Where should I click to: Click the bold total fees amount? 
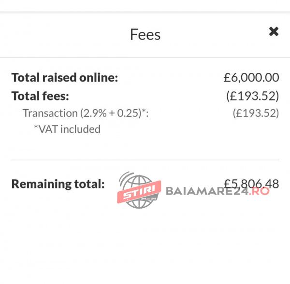tap(252, 96)
